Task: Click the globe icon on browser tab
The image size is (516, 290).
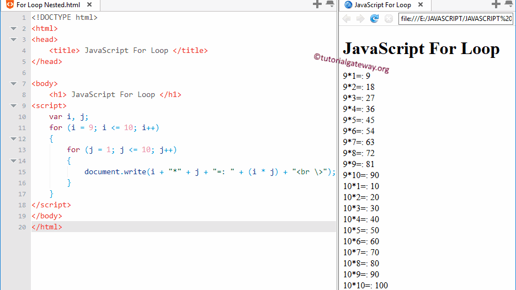Action: (348, 4)
